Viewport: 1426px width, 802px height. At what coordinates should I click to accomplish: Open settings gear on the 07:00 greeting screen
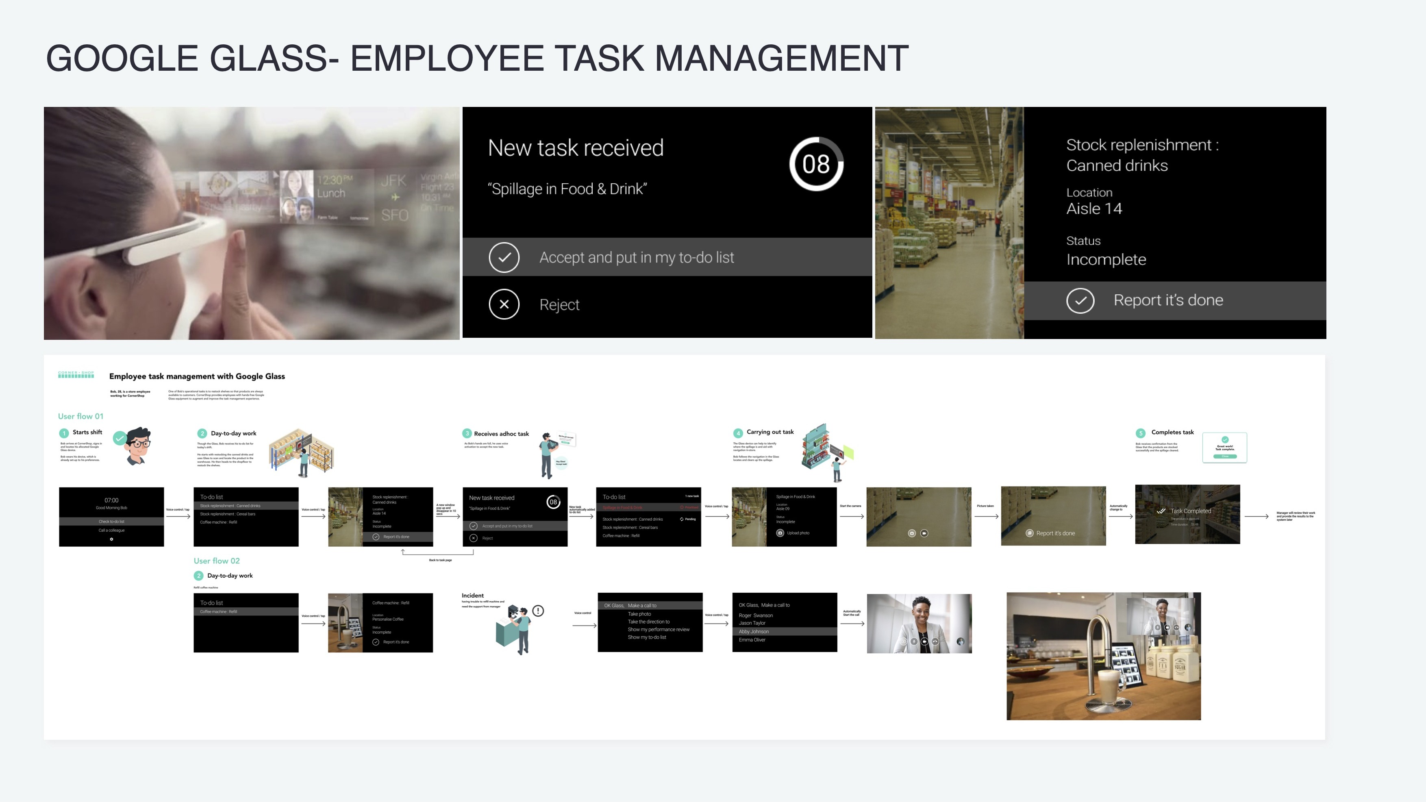click(x=111, y=539)
